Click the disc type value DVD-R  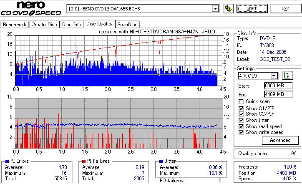coord(268,38)
